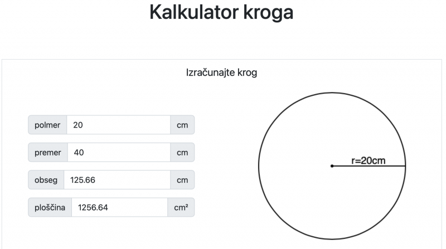
Task: Click the polmer input field
Action: click(118, 125)
